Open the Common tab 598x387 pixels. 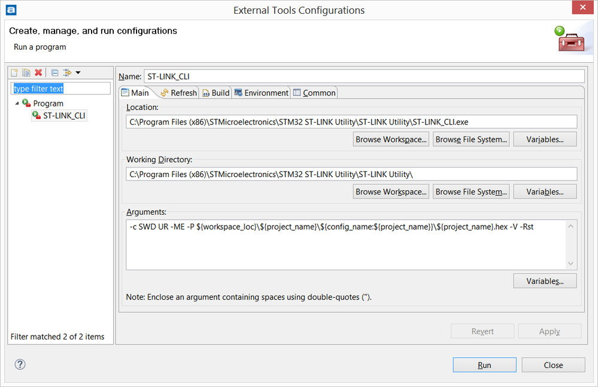(315, 93)
